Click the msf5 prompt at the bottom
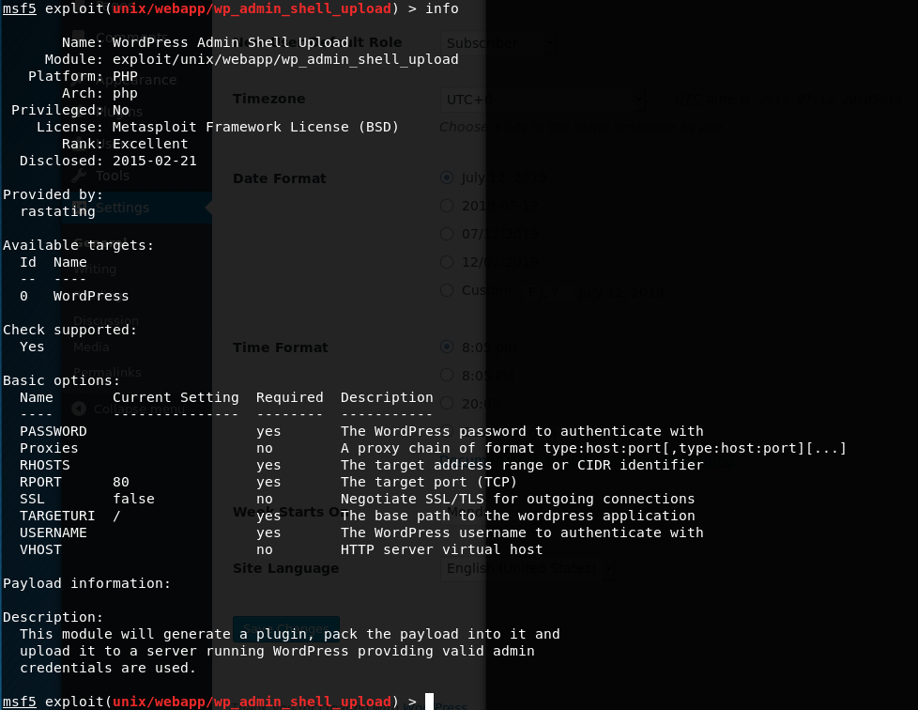Image resolution: width=918 pixels, height=710 pixels. tap(20, 702)
